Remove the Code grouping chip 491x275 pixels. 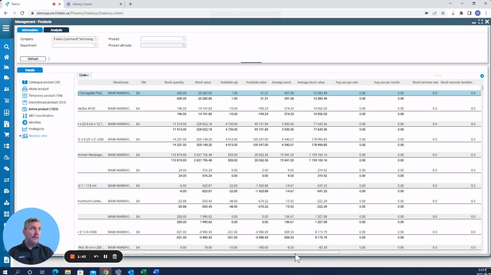click(88, 76)
